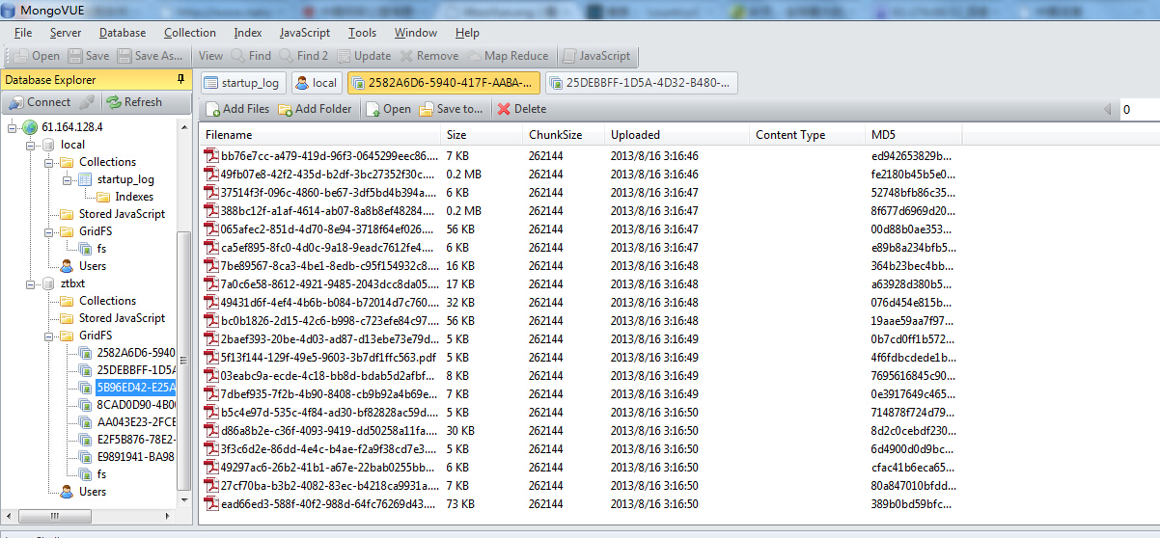This screenshot has height=538, width=1160.
Task: Select Stored JavaScript under local
Action: click(122, 214)
